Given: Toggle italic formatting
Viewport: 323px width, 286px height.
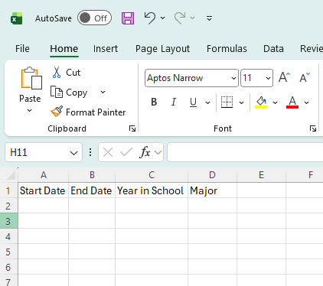Looking at the screenshot, I should tap(174, 102).
